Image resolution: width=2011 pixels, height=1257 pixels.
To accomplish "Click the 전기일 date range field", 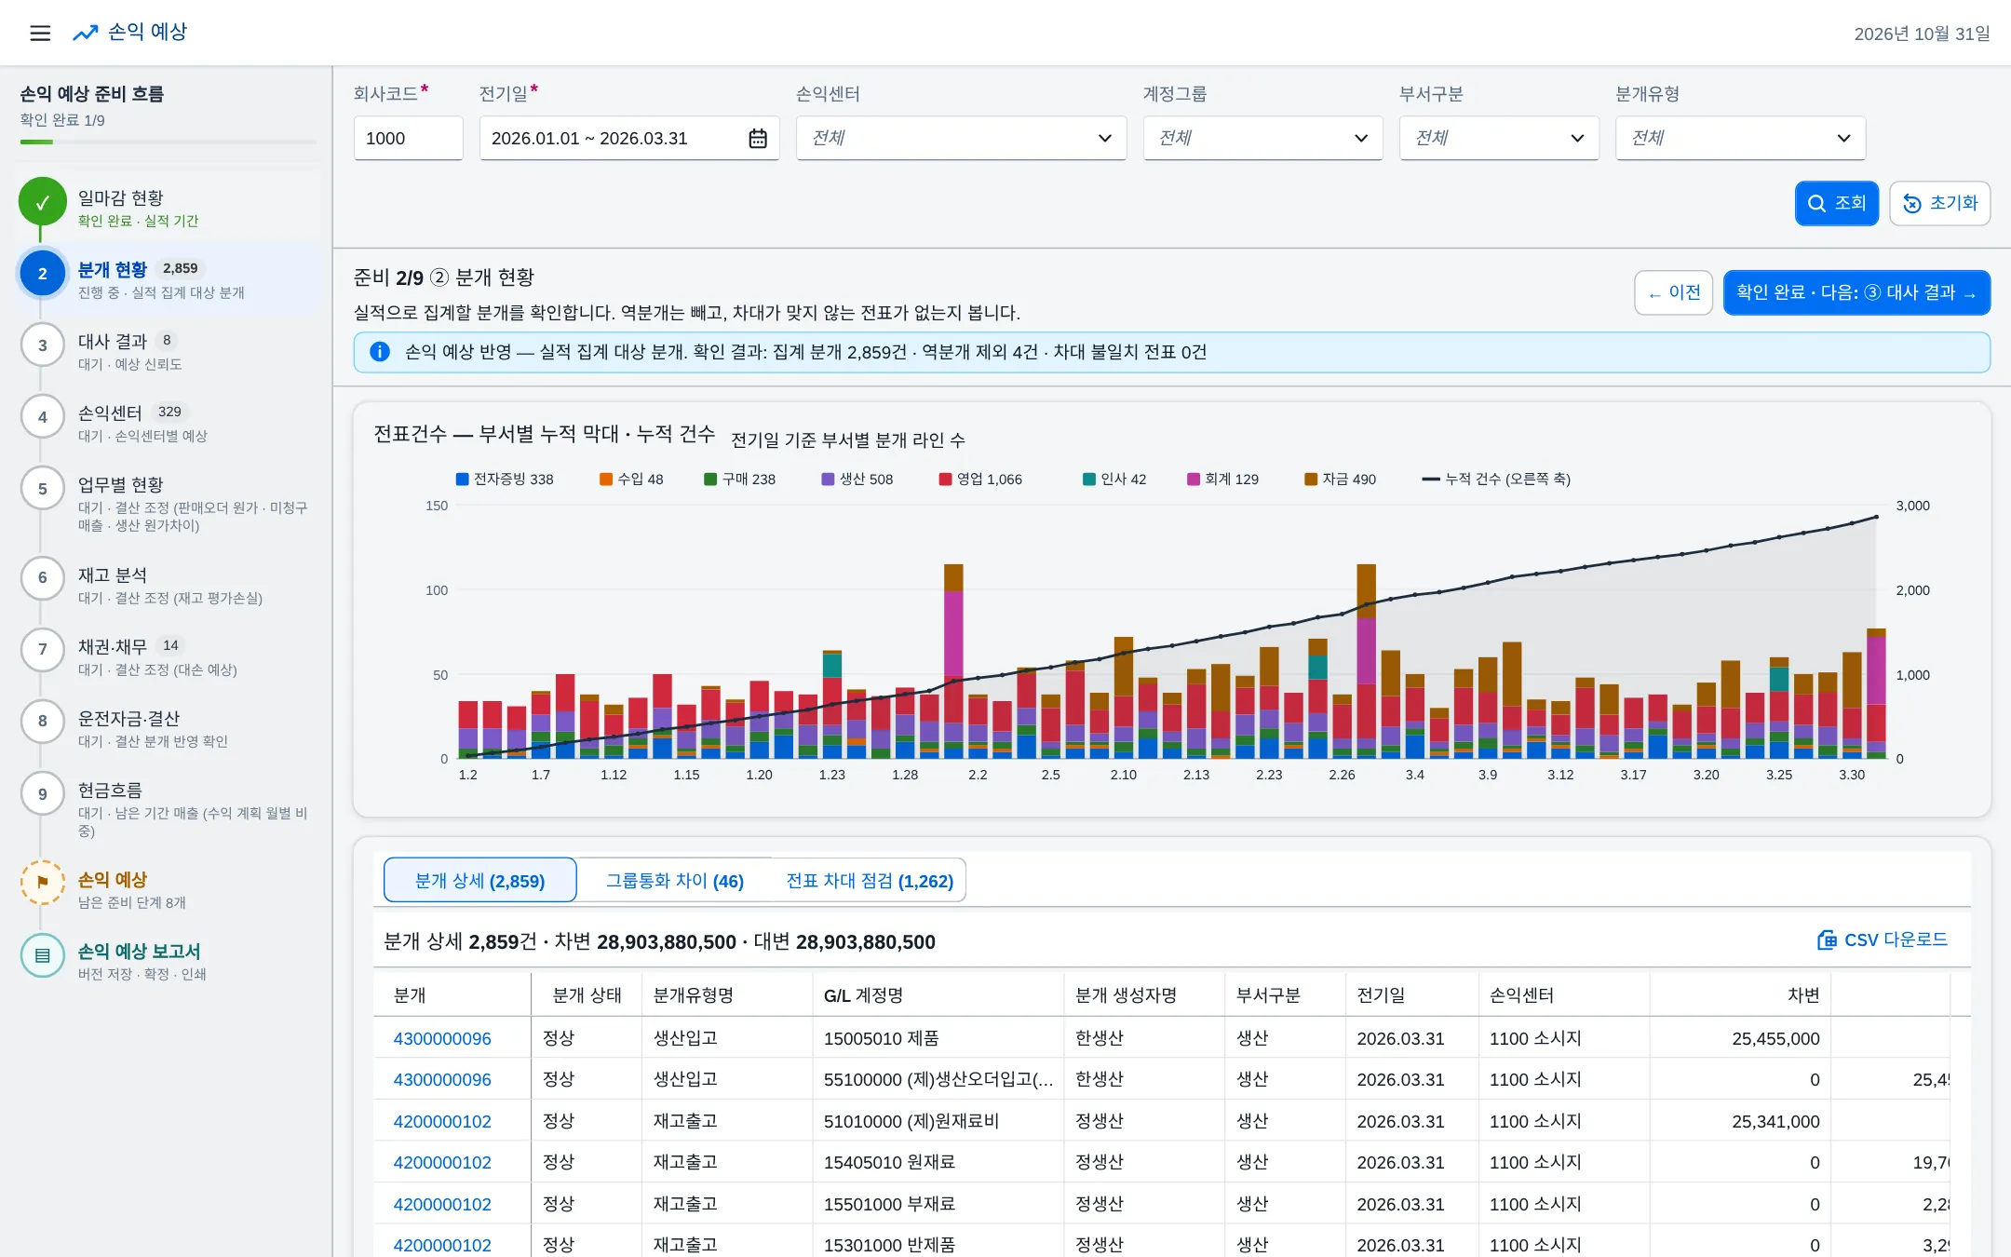I will pos(629,139).
